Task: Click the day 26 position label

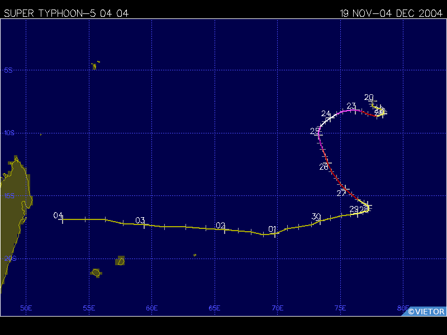Action: coord(324,167)
